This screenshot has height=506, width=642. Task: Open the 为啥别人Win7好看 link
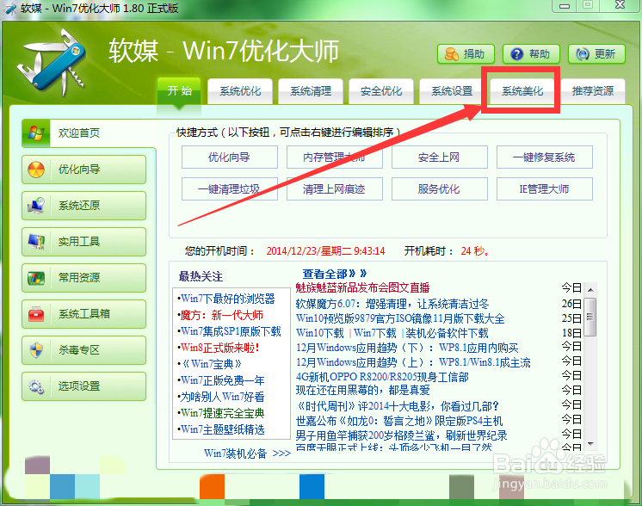pos(222,397)
